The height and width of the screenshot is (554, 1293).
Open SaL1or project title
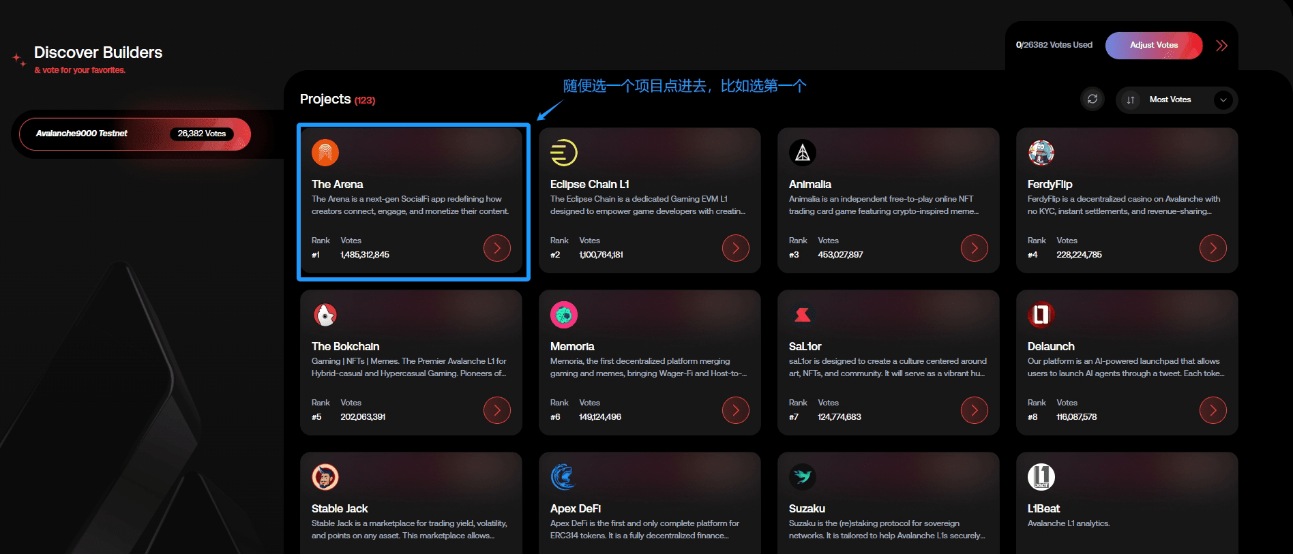(805, 346)
